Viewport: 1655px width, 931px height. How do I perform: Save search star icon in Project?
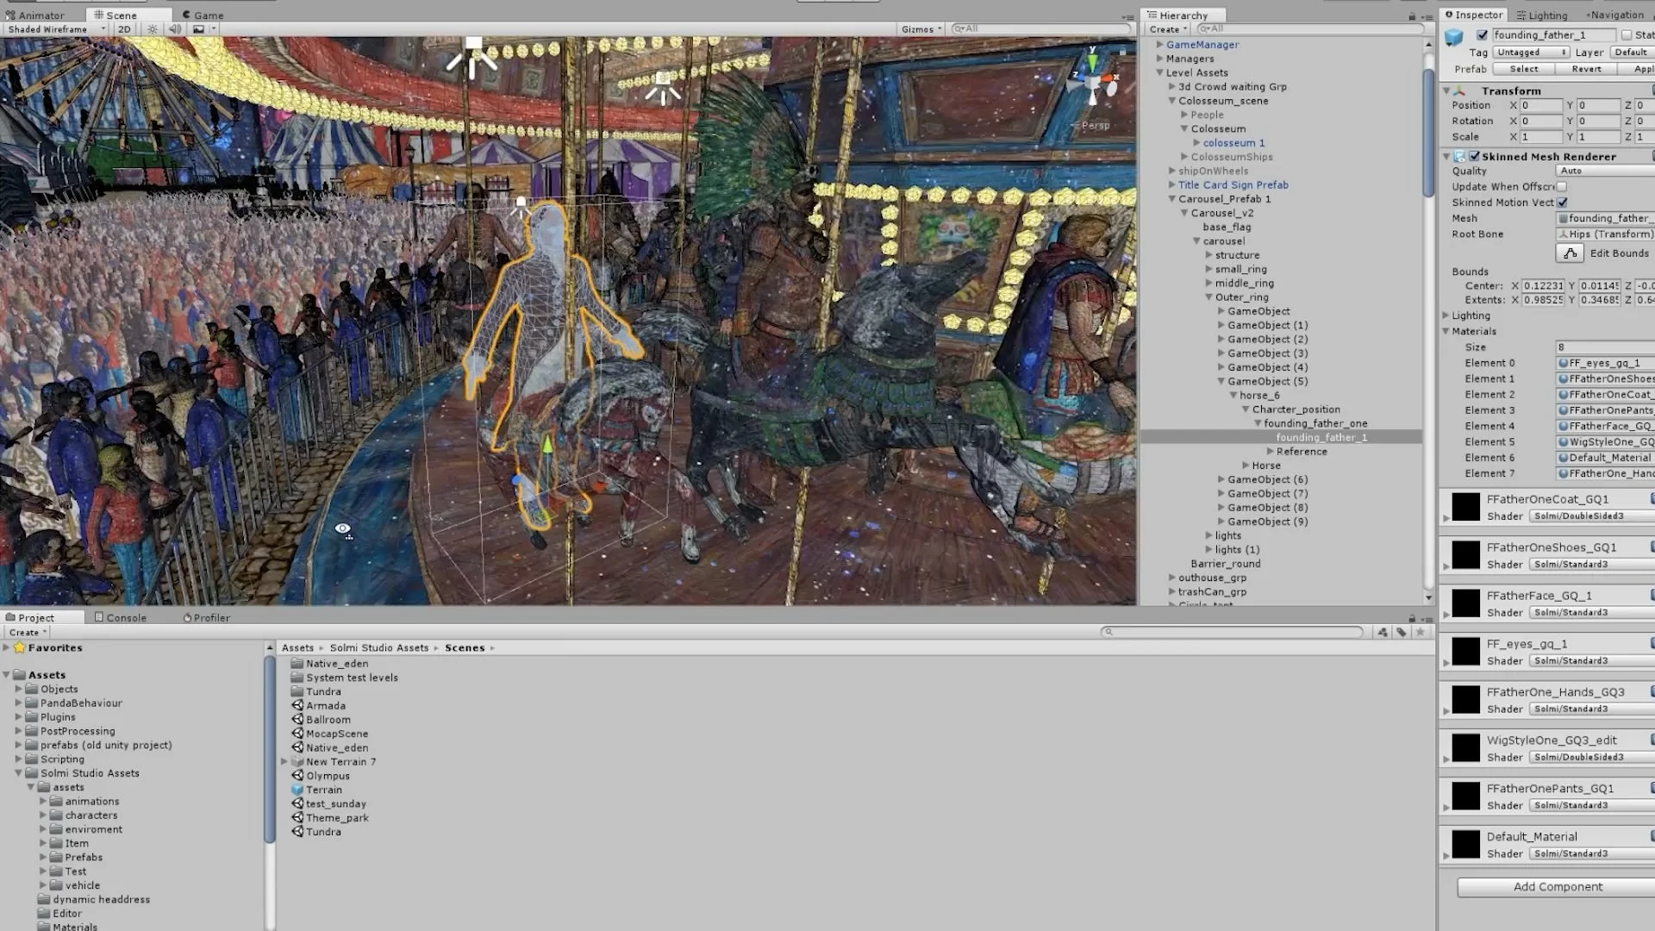(x=1421, y=632)
